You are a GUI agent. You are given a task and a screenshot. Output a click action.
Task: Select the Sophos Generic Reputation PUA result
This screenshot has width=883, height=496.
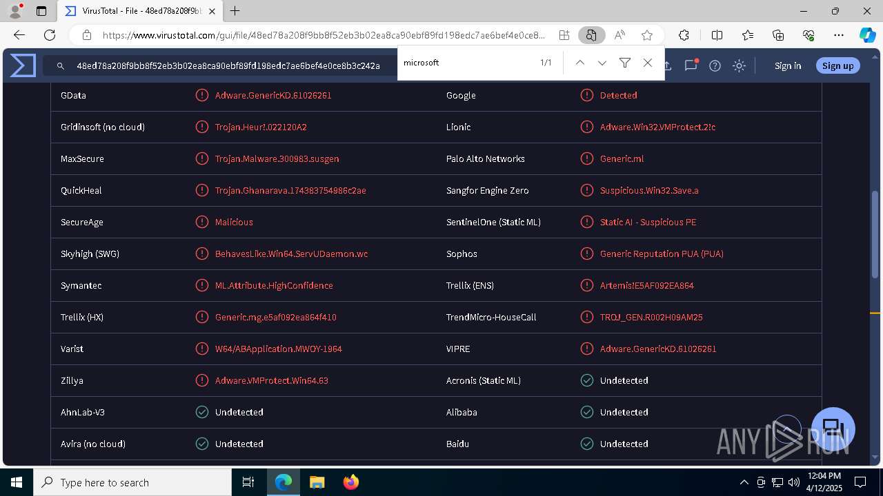click(x=662, y=254)
